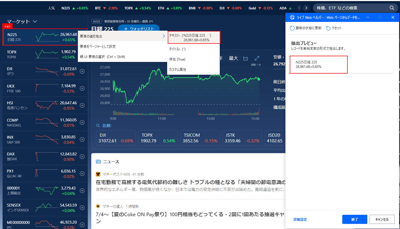
Task: Click the リセット undo icon
Action: coord(328,28)
